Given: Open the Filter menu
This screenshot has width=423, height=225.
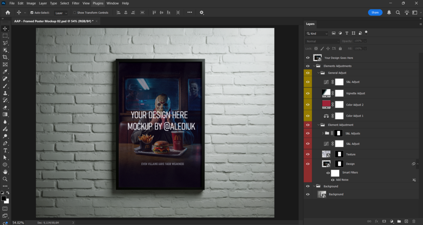Looking at the screenshot, I should (75, 3).
